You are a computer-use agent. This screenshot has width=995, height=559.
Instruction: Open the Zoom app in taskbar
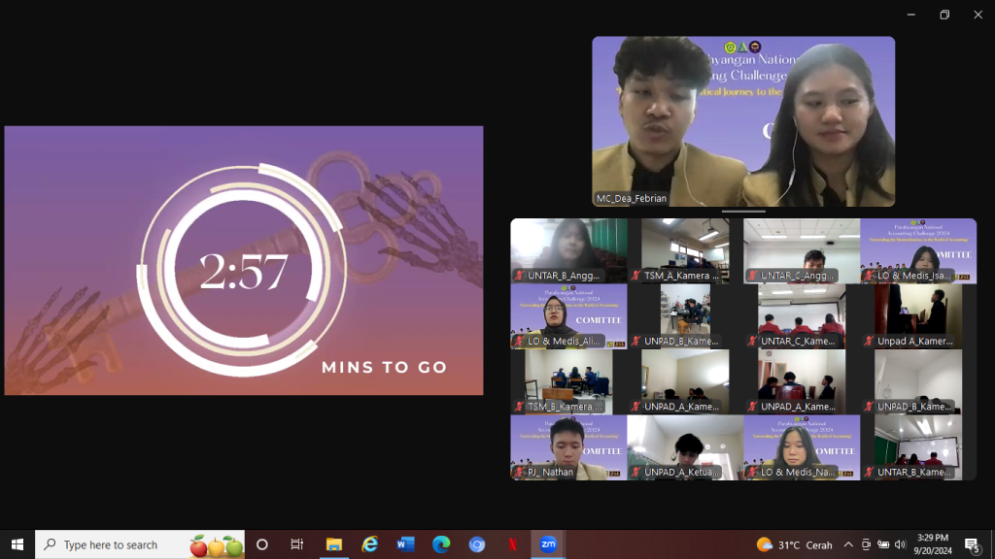coord(548,544)
